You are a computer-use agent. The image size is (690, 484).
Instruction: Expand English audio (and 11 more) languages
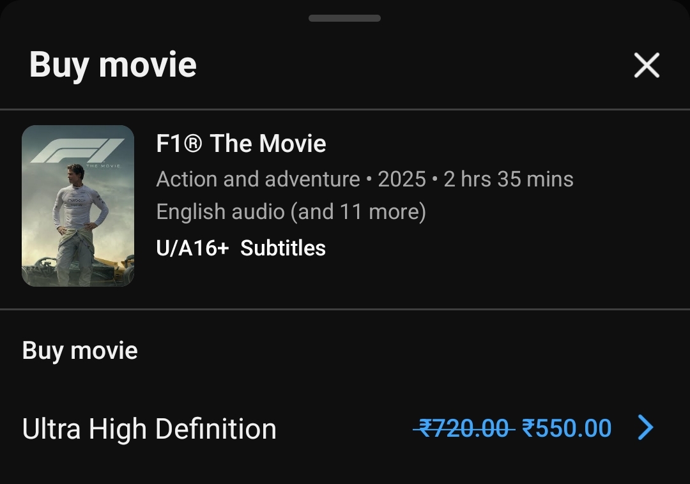coord(291,211)
